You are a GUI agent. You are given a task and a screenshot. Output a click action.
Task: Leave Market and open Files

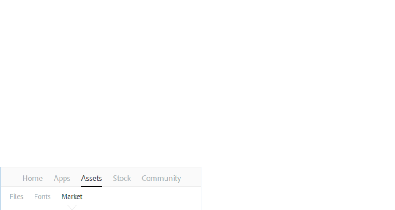tap(16, 197)
